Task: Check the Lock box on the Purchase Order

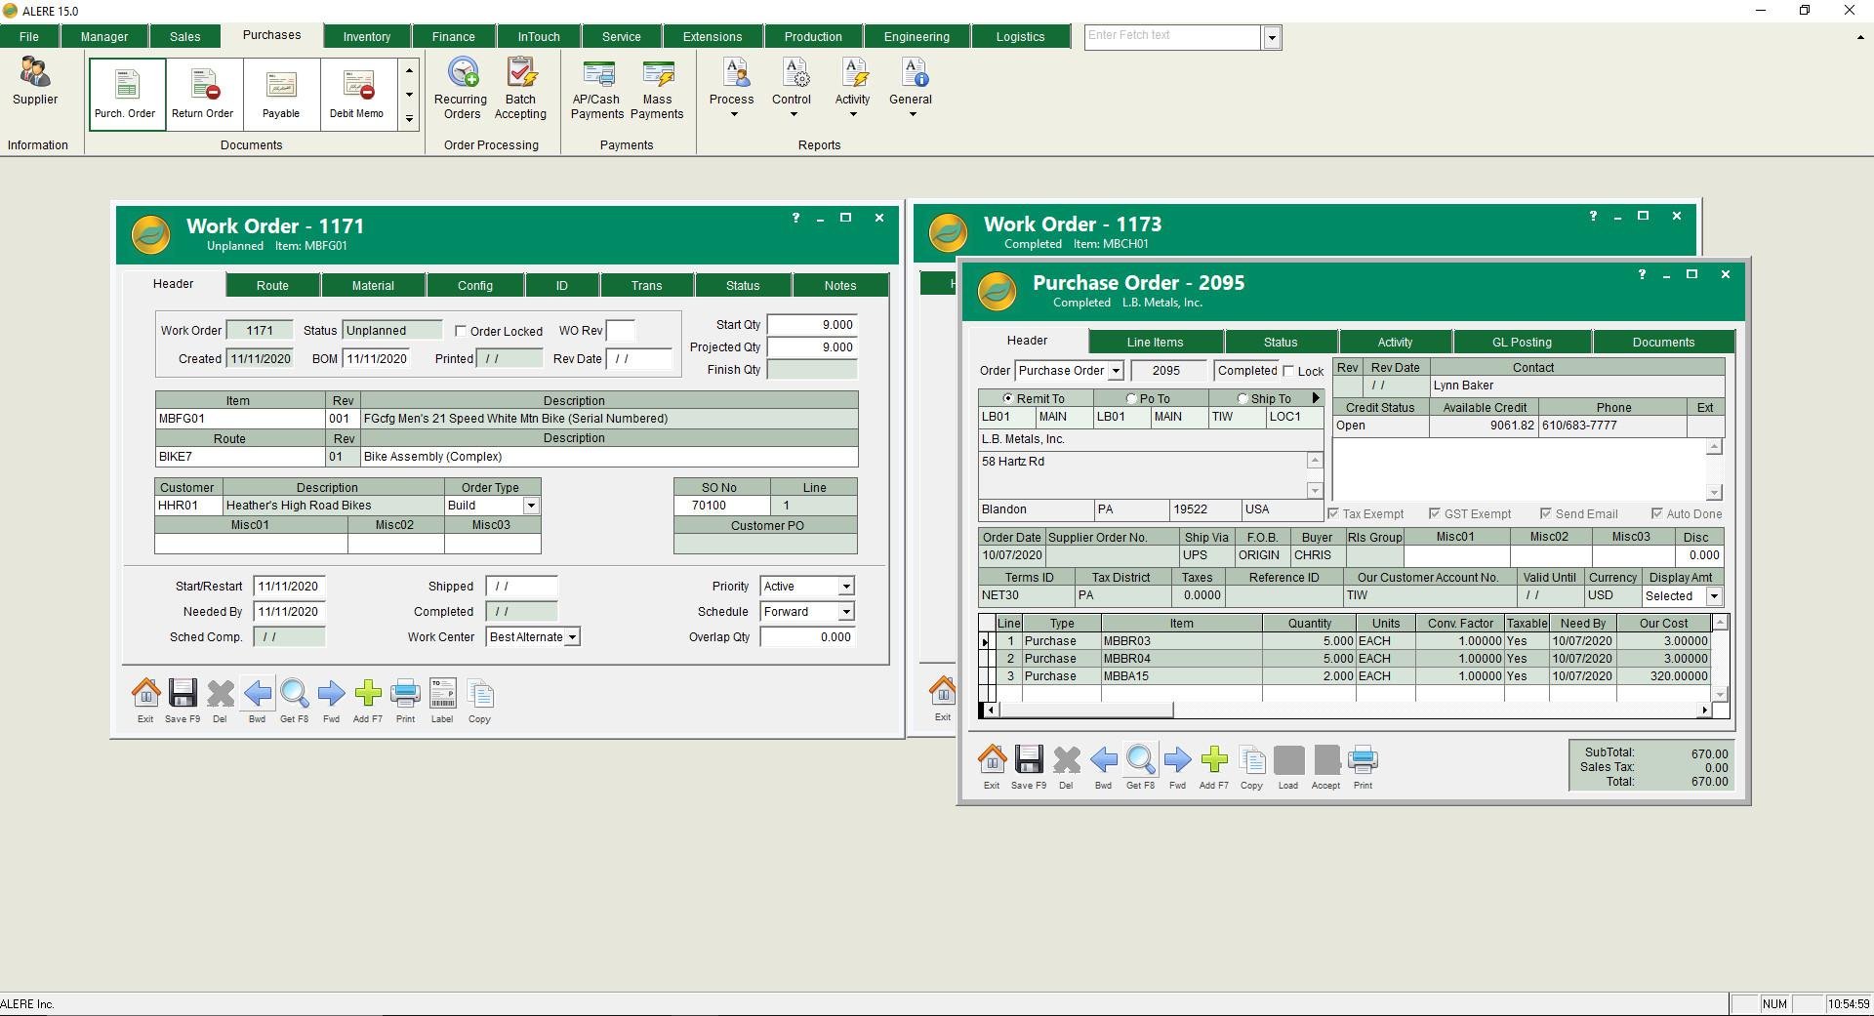Action: pos(1289,371)
